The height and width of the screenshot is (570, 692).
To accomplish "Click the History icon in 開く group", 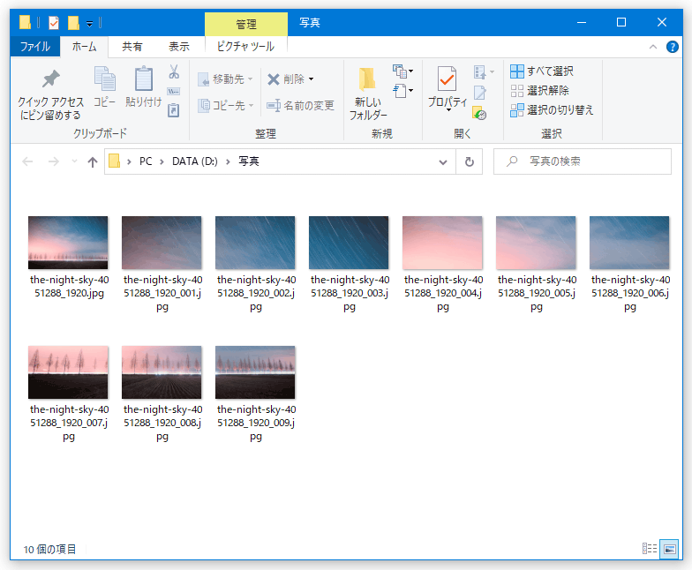I will coord(479,113).
